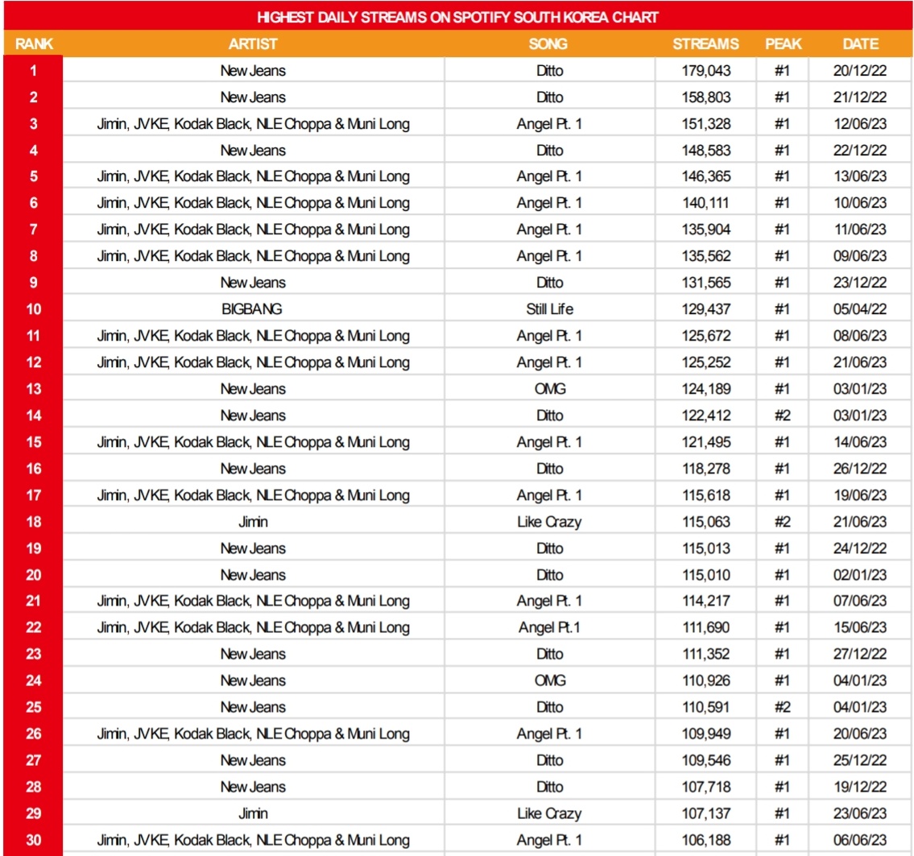Select the BIGBANG artist cell
This screenshot has height=856, width=914.
pos(252,309)
